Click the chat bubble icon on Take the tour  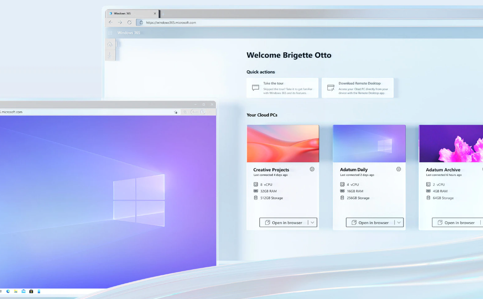coord(255,88)
